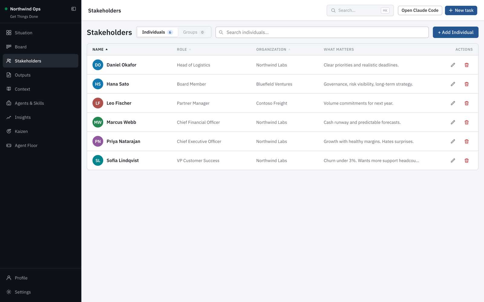Screen dimensions: 484x302
Task: Open the Insights page
Action: [x=41, y=117]
